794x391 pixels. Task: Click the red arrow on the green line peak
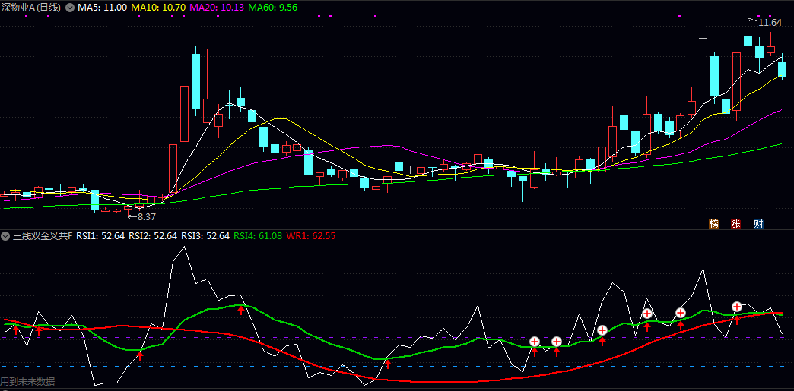[241, 310]
